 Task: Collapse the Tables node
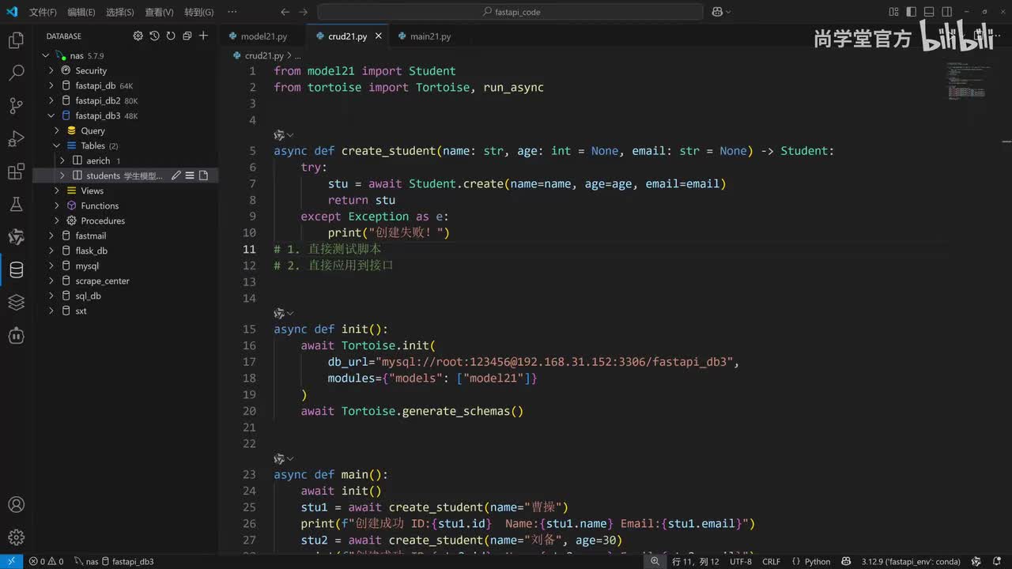[57, 146]
